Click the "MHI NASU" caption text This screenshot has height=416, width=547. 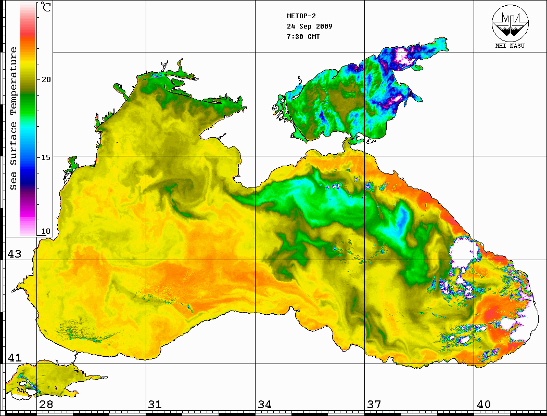(510, 46)
